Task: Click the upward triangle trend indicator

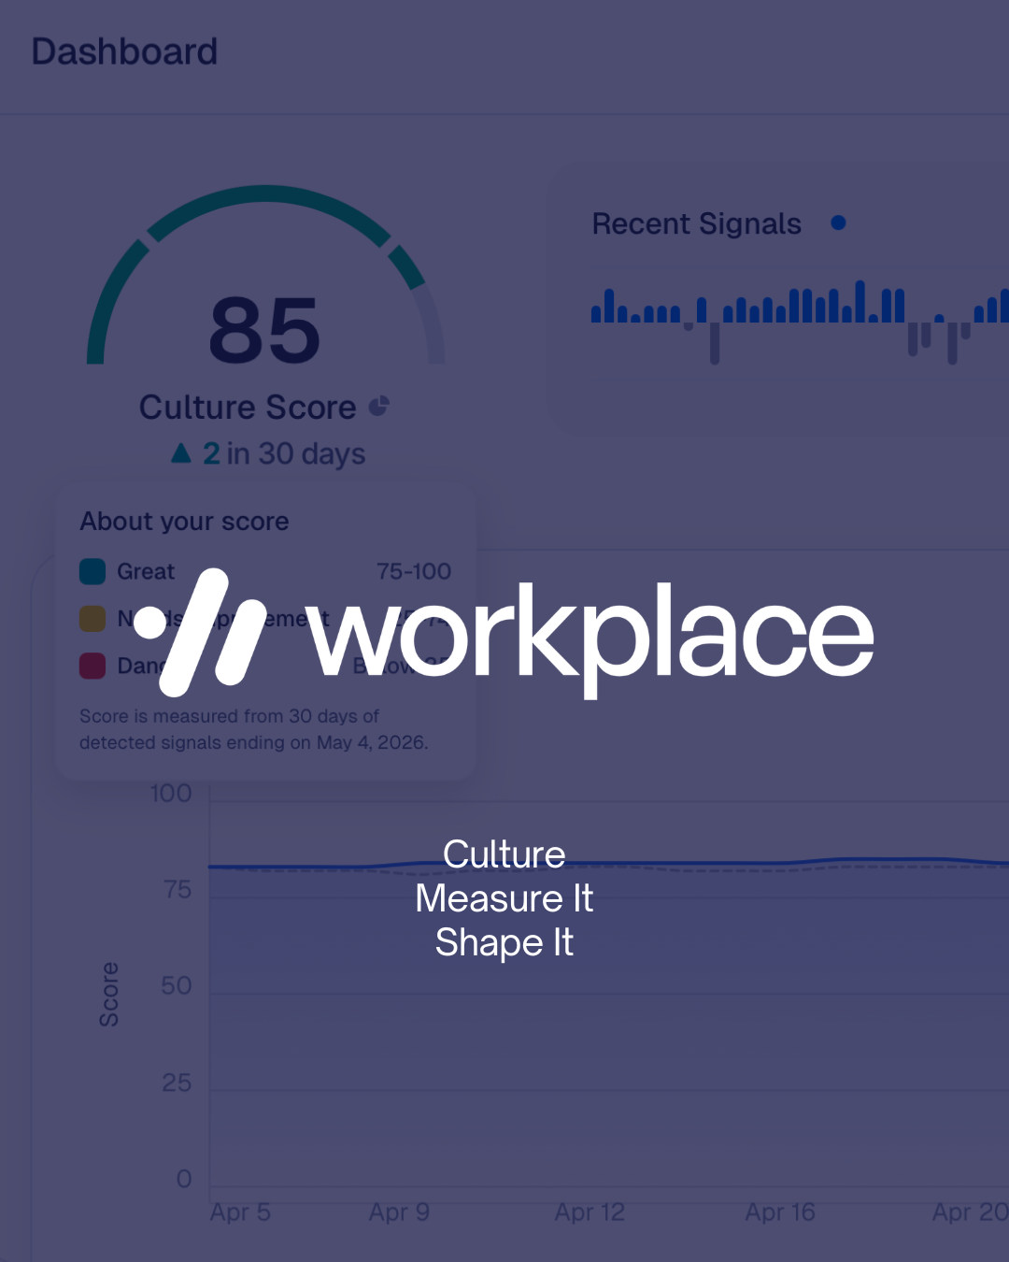Action: pos(181,453)
